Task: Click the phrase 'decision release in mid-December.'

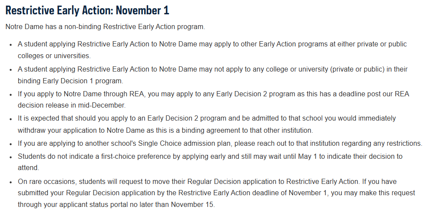Action: pos(72,105)
